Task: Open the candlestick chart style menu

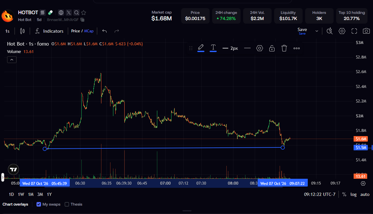Action: point(22,31)
